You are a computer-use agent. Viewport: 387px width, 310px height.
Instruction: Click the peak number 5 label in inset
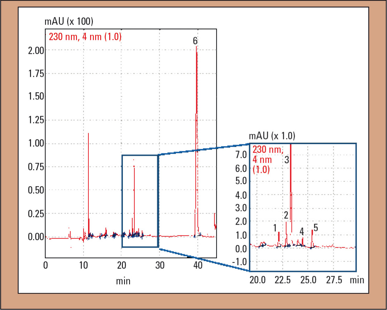[316, 228]
